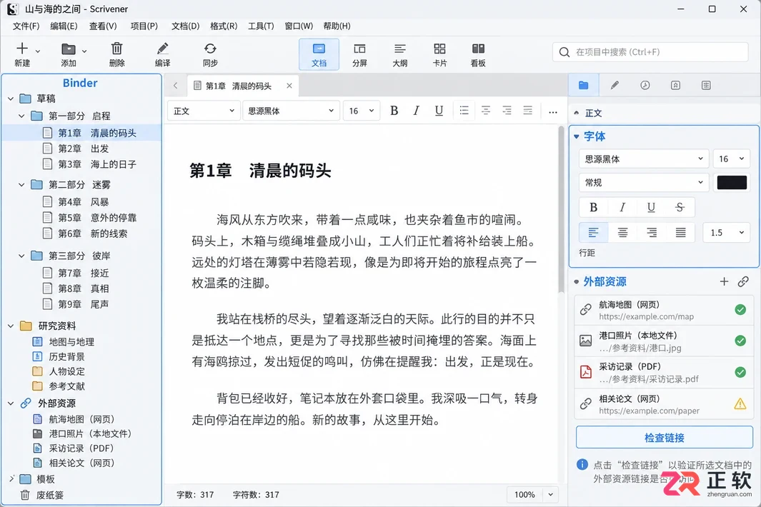This screenshot has height=507, width=761.
Task: Select the bookmark tab icon in inspector
Action: (x=675, y=86)
